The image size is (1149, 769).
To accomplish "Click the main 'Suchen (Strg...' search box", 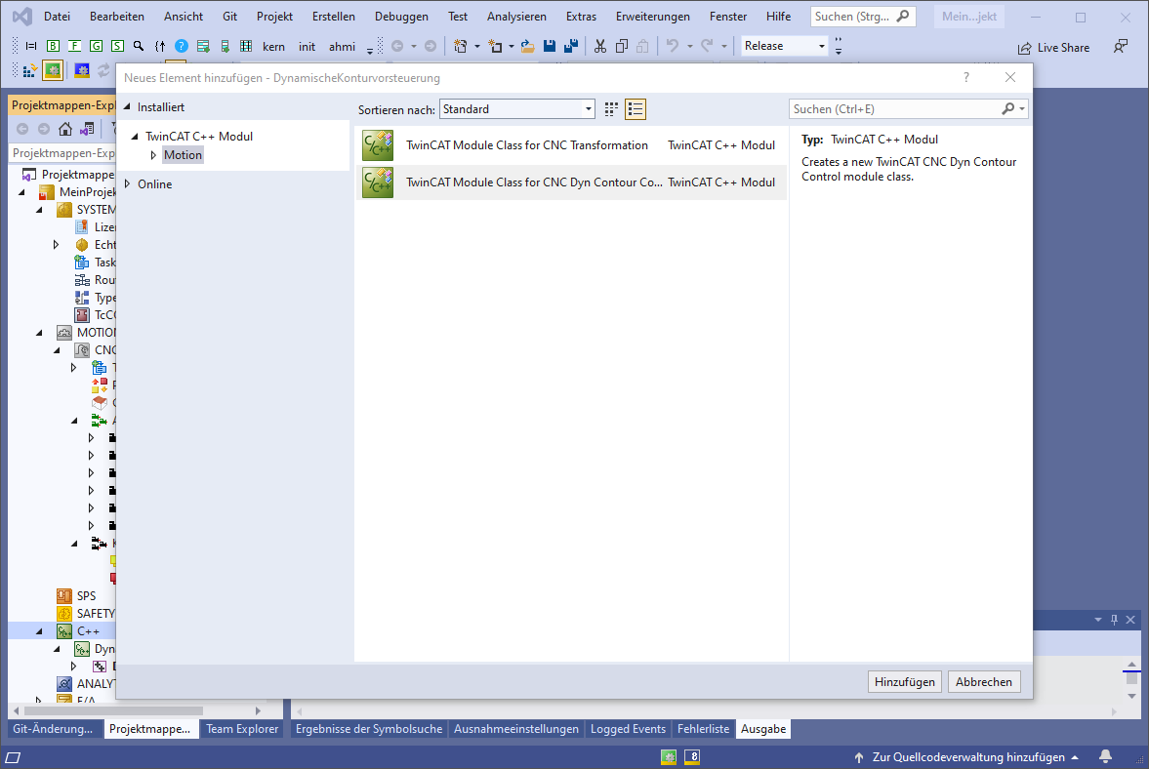I will tap(863, 17).
